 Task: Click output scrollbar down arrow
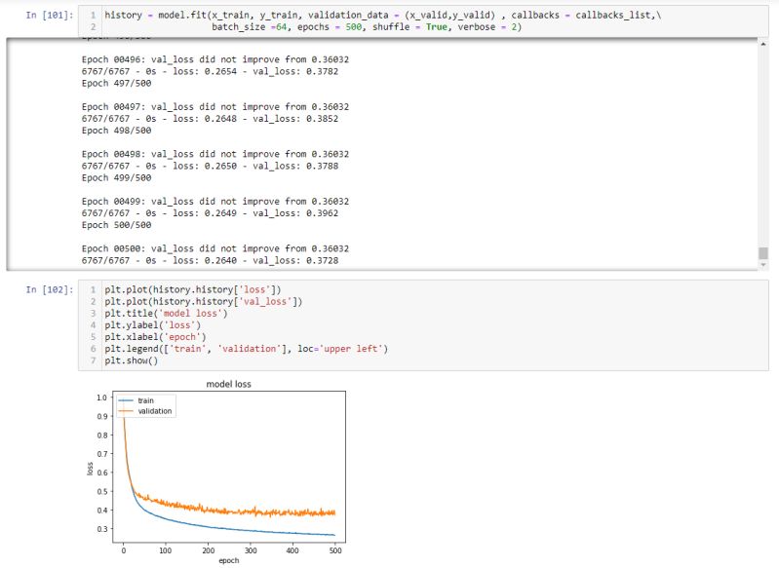(x=763, y=265)
